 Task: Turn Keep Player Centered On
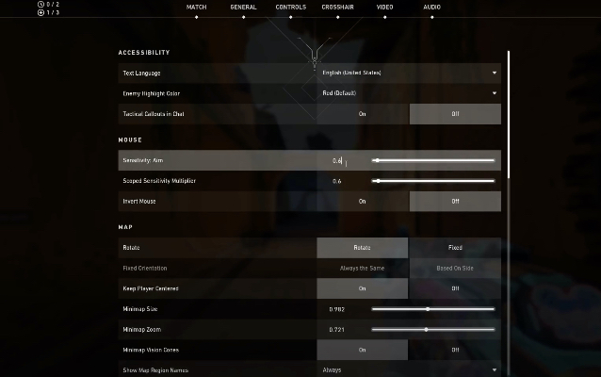point(363,288)
